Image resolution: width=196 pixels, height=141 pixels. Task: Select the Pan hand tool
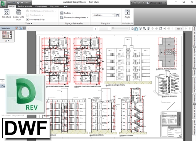click(136, 29)
